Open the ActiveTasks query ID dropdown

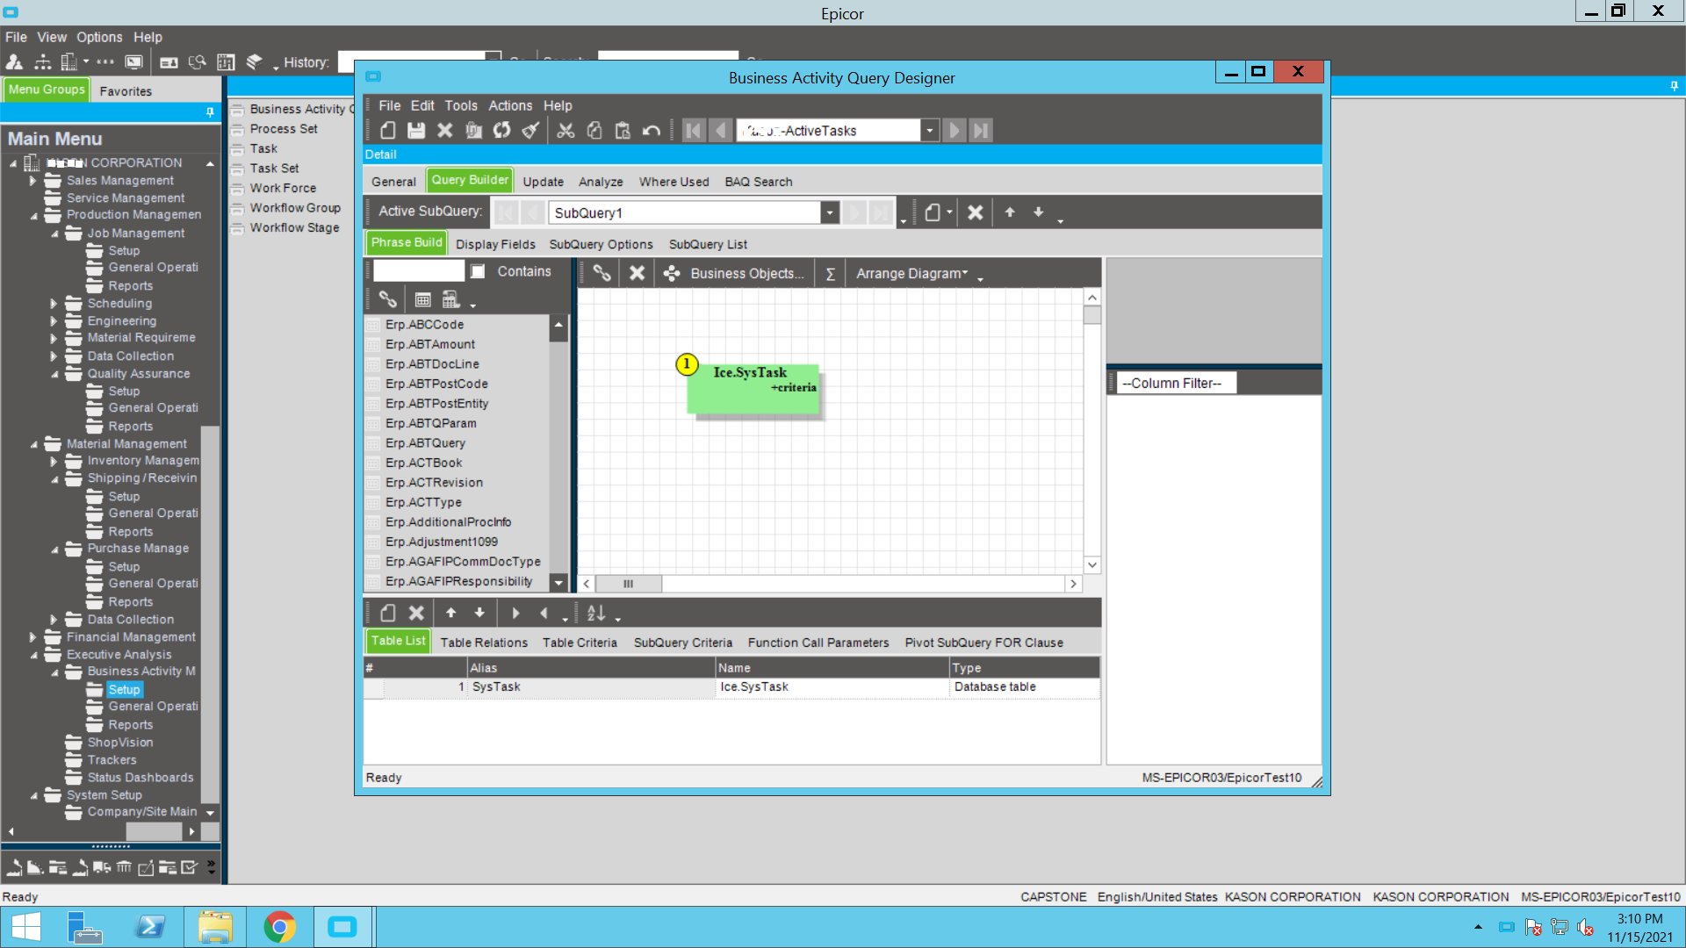click(x=929, y=131)
